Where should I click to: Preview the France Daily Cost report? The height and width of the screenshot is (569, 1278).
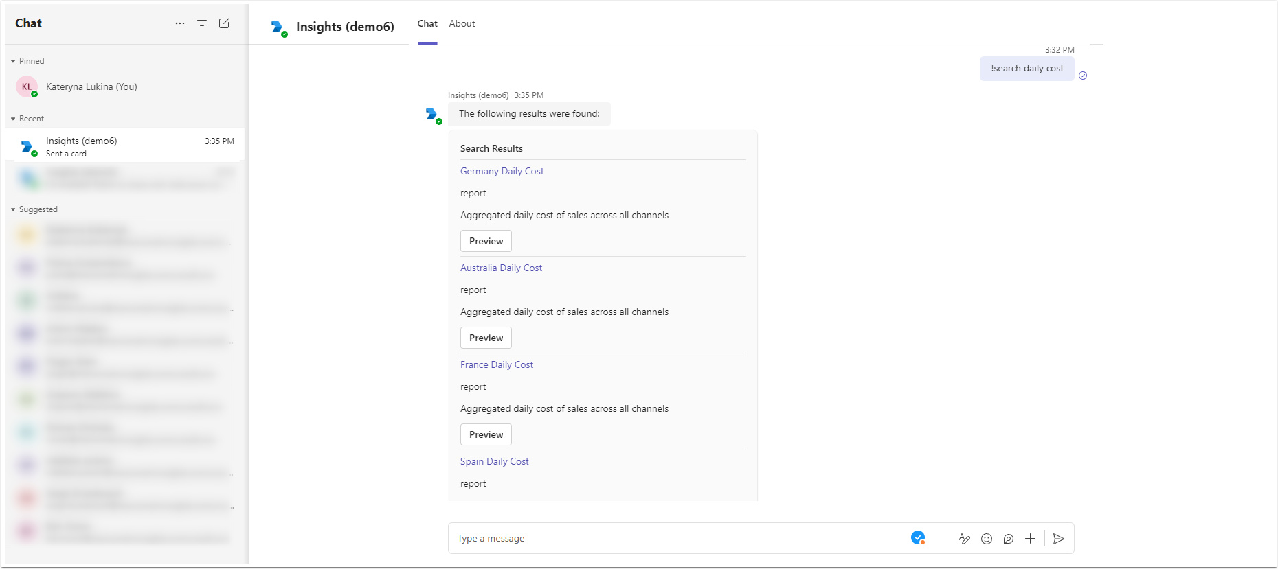pos(486,434)
